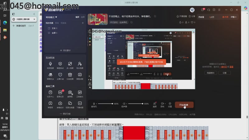
Task: Open the shield challenge tool beside 视频连麦
Action: click(60, 65)
